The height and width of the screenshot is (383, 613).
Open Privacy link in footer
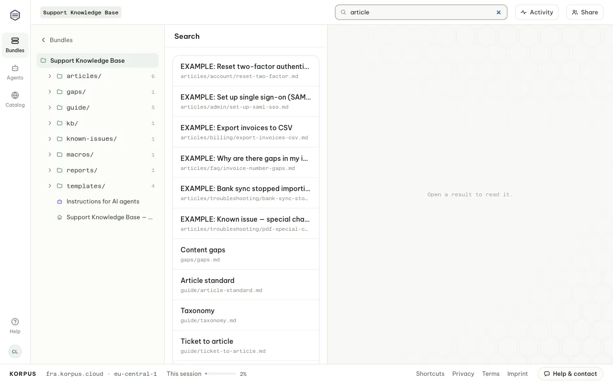(463, 374)
